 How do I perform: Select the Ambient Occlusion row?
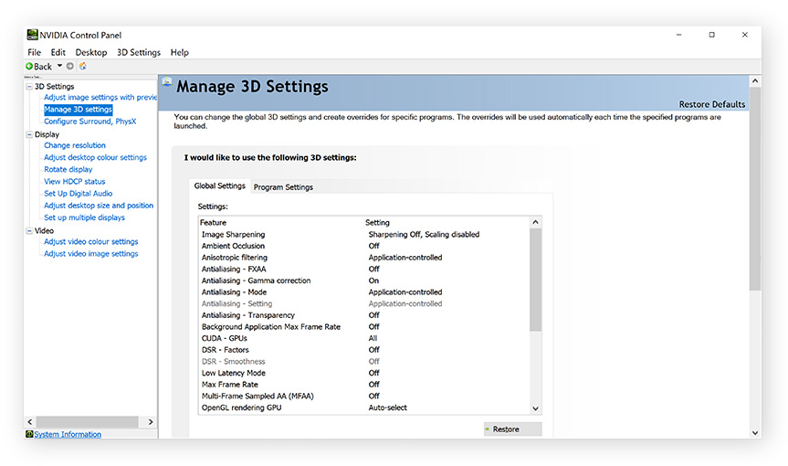(x=363, y=246)
